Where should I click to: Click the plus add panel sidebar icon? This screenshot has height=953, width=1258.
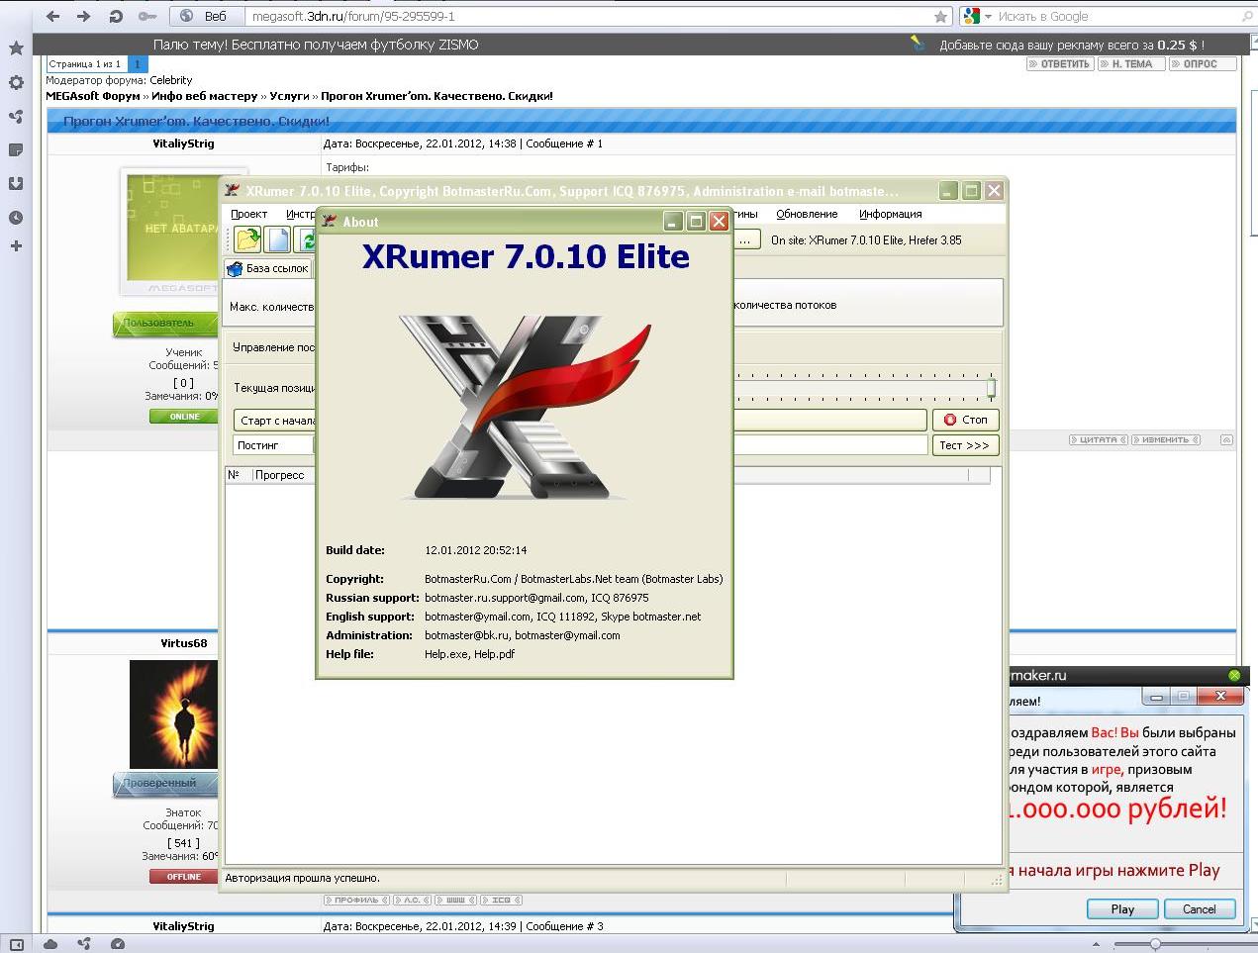click(16, 245)
